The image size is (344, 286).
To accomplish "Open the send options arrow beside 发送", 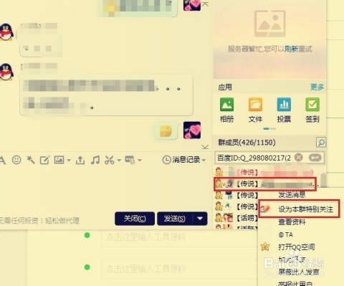I will [x=200, y=219].
